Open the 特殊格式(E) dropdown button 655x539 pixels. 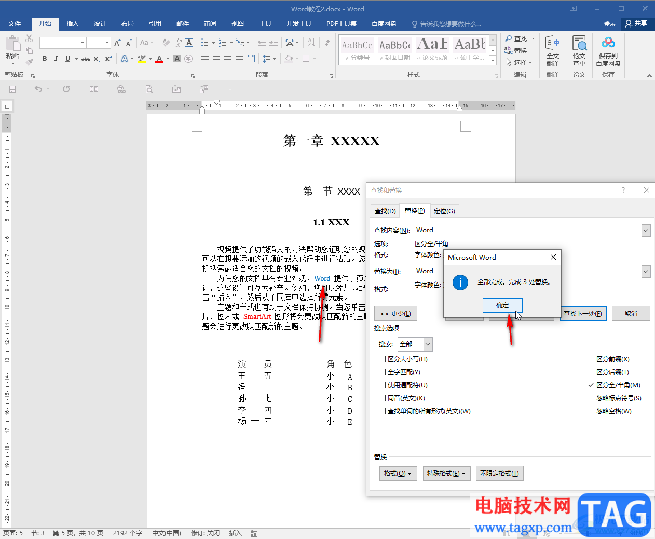click(446, 473)
